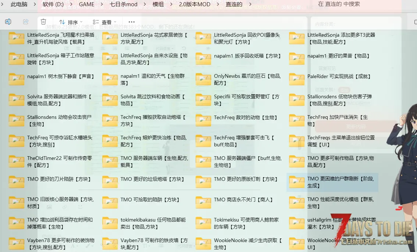Expand chevron after 2.0版本MOD breadcrumb
This screenshot has height=252, width=417.
(218, 4)
